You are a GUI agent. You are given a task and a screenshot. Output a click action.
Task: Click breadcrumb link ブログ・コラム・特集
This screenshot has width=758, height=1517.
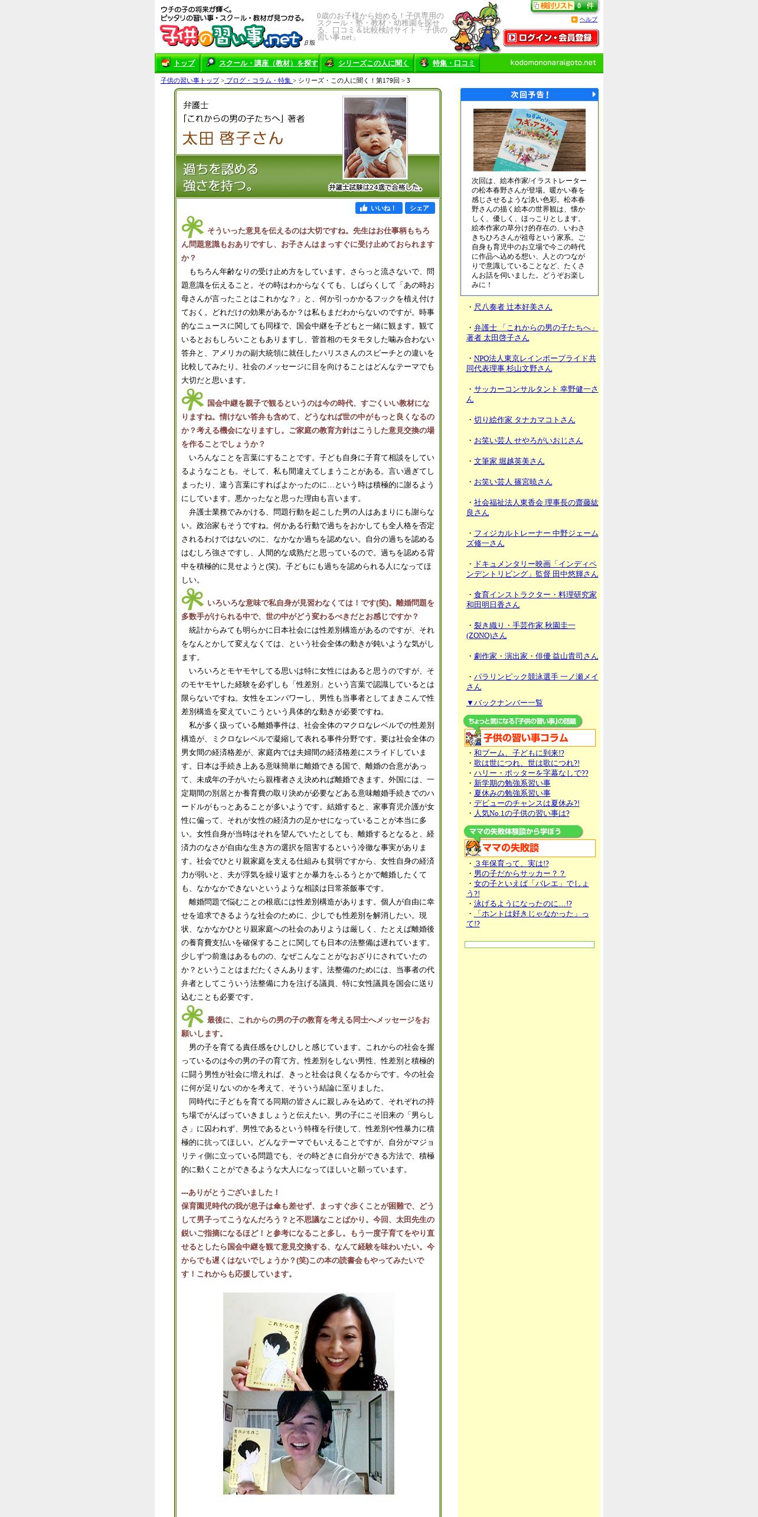point(259,80)
